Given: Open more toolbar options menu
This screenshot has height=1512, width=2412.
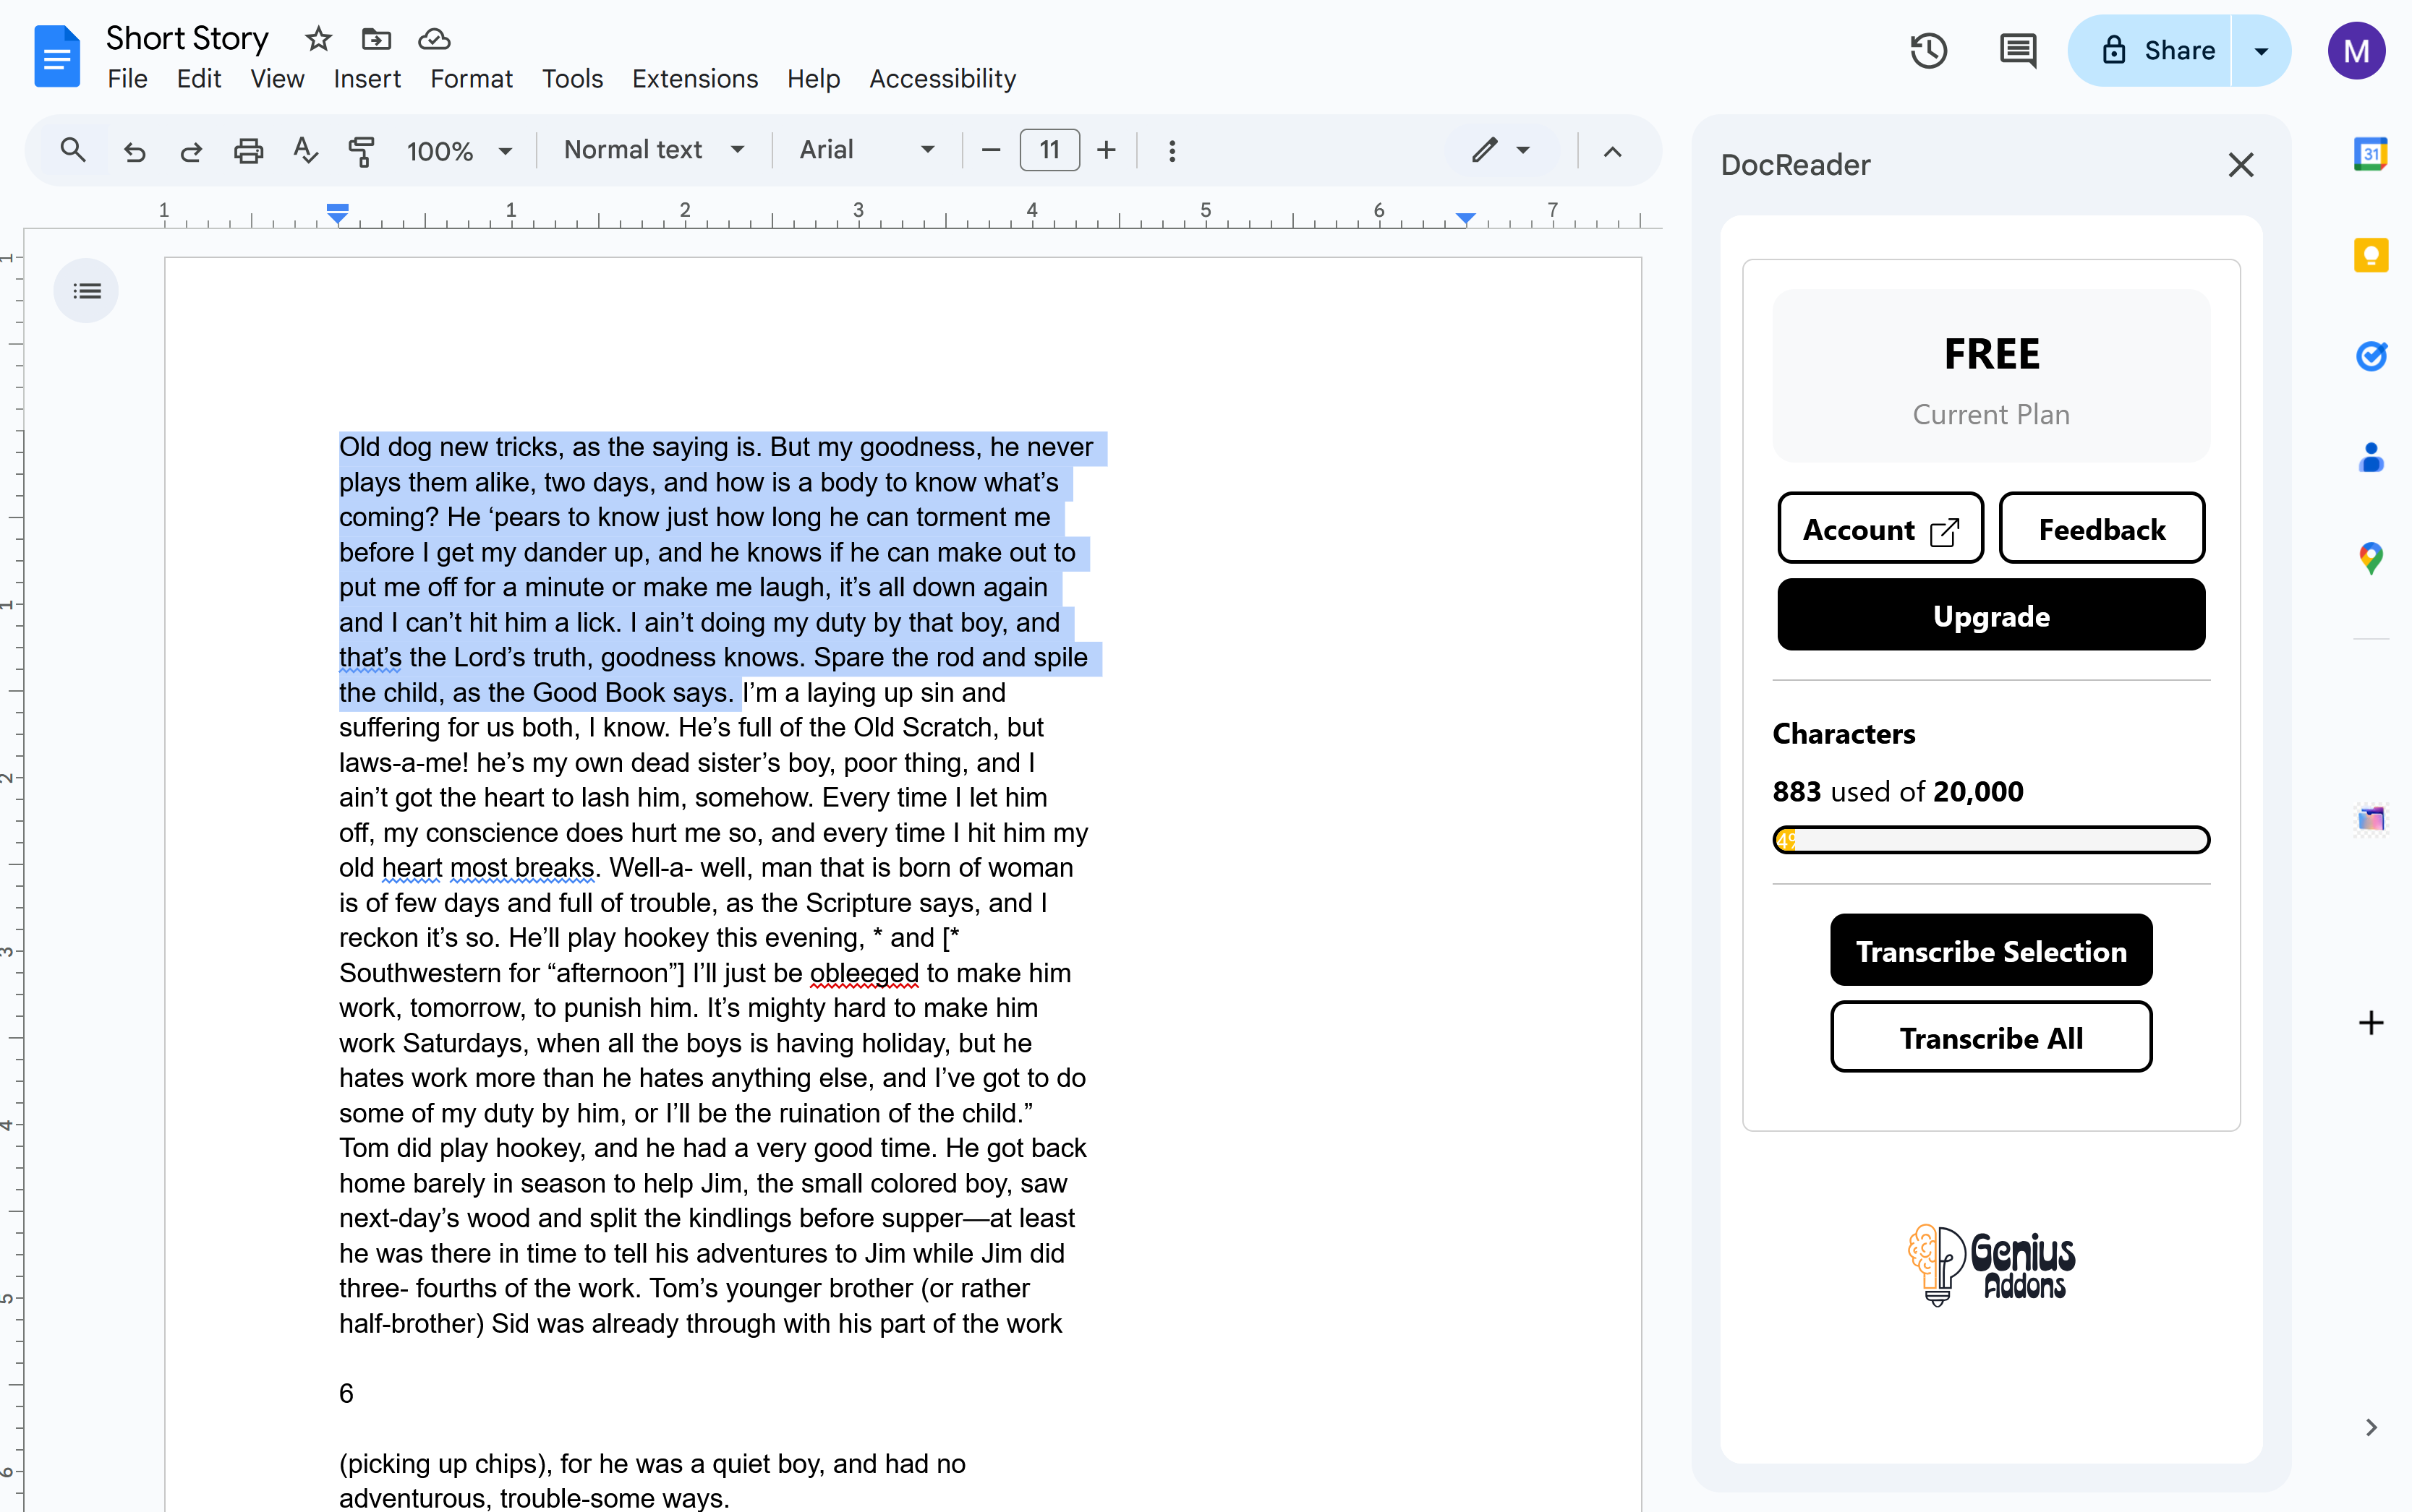Looking at the screenshot, I should (1172, 151).
